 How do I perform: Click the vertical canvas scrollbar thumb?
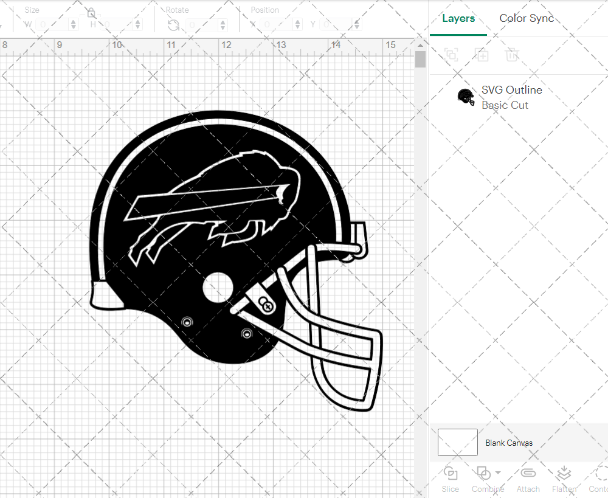pyautogui.click(x=420, y=60)
